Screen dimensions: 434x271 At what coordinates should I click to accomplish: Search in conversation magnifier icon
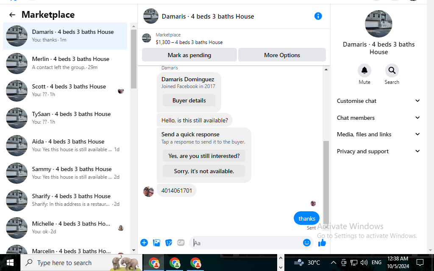(392, 71)
